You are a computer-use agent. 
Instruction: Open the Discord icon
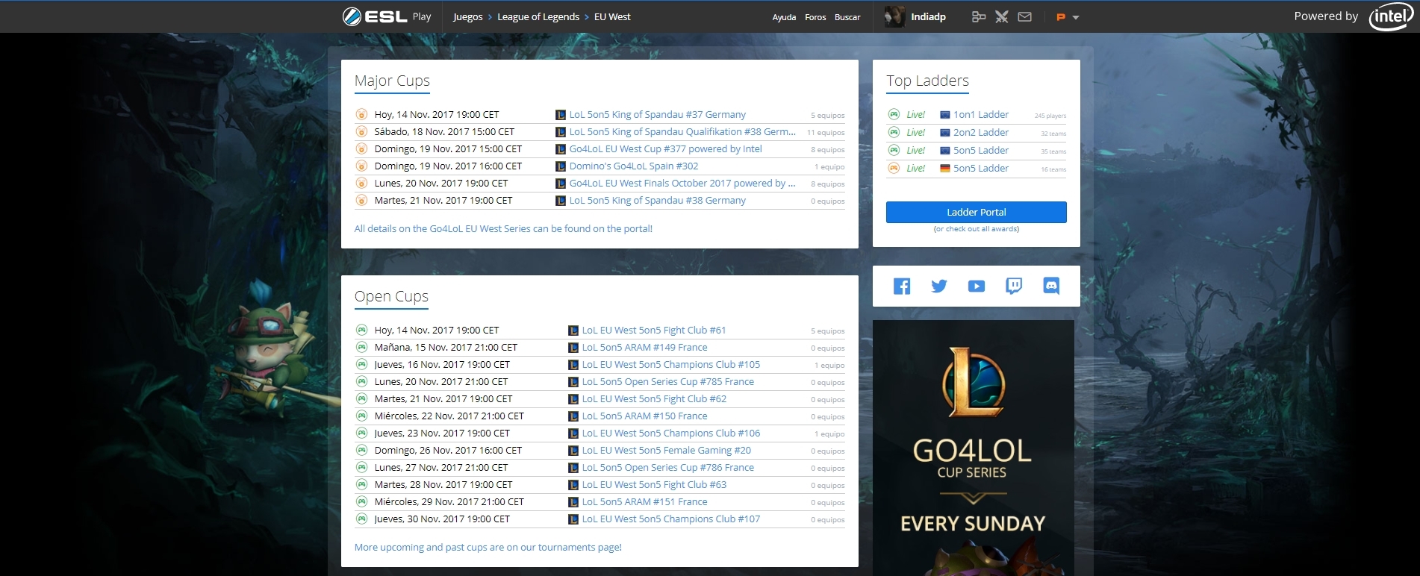pos(1051,286)
